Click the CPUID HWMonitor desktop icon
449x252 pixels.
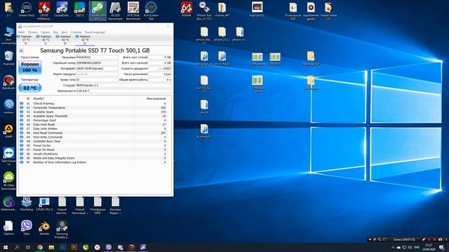[x=44, y=10]
